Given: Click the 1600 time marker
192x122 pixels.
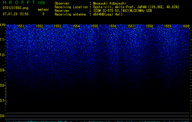Looking at the screenshot, I should click(x=186, y=26).
